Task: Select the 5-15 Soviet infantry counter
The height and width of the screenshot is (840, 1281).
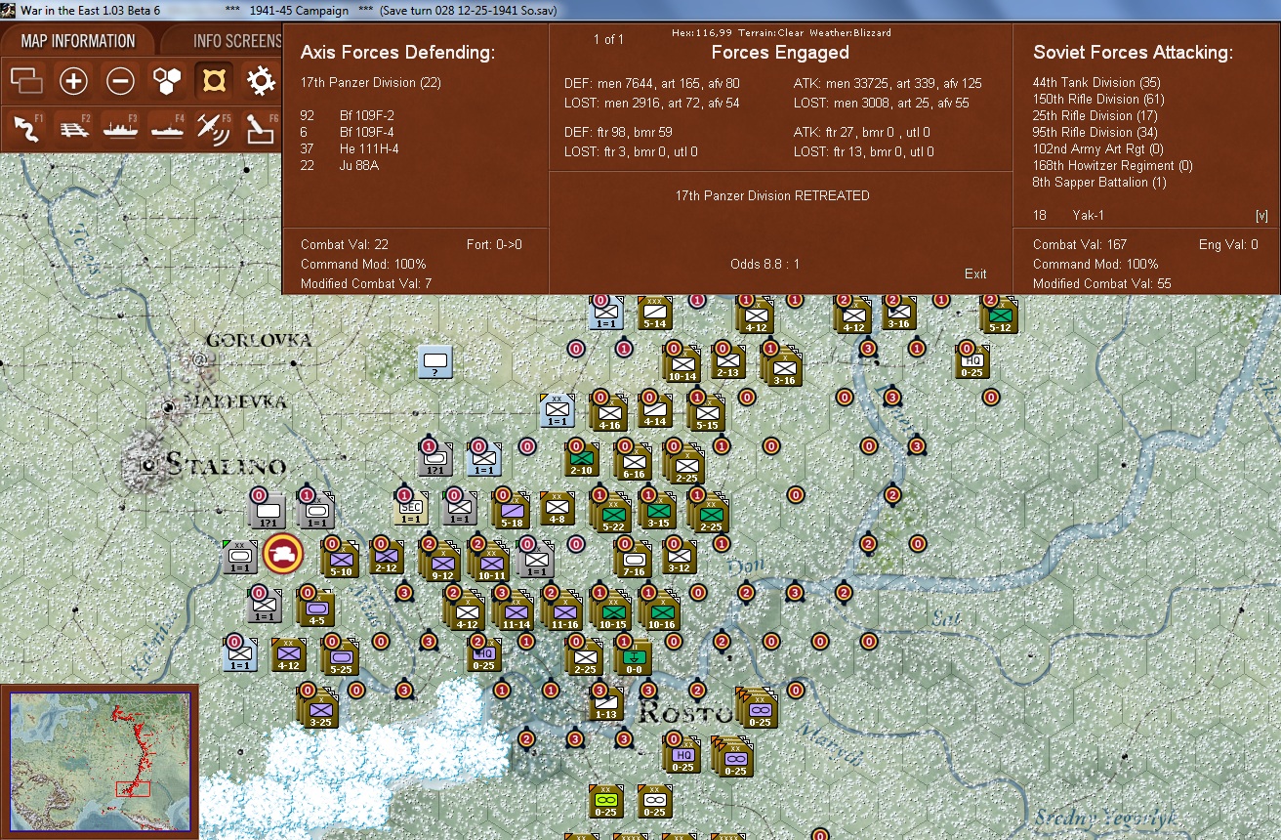Action: coord(705,412)
